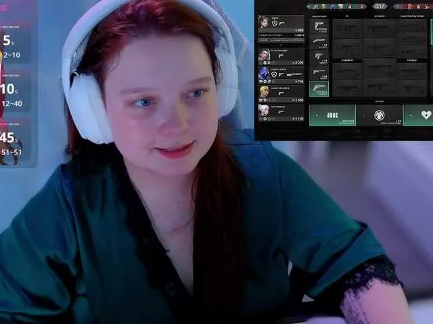Image resolution: width=433 pixels, height=324 pixels.
Task: Select the heart ability card on the right
Action: 419,115
